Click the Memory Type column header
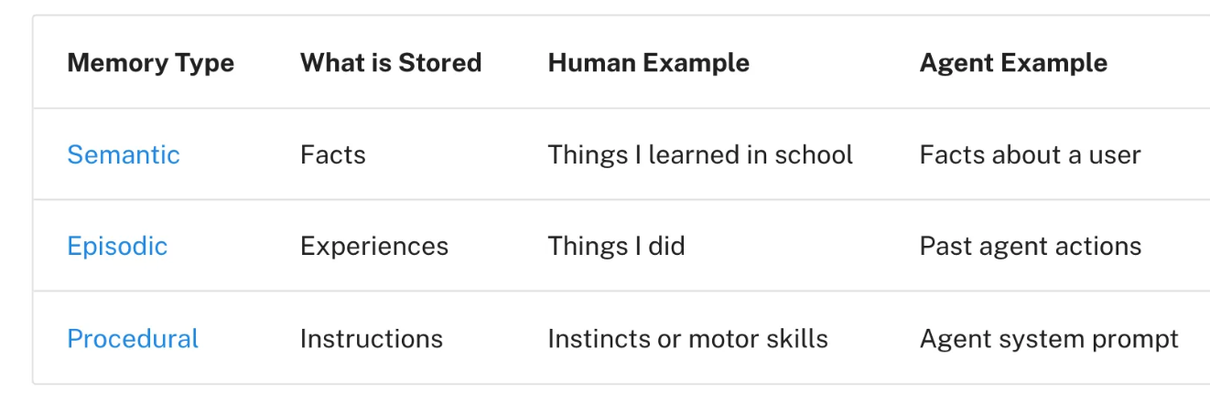This screenshot has height=402, width=1210. [x=151, y=63]
